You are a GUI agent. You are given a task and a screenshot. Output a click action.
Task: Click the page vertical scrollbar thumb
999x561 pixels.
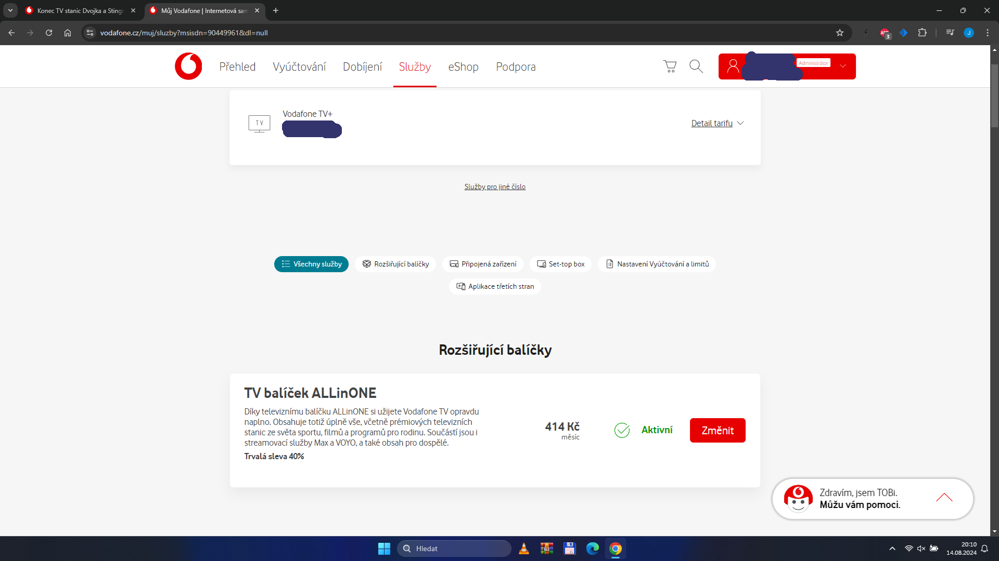[994, 96]
